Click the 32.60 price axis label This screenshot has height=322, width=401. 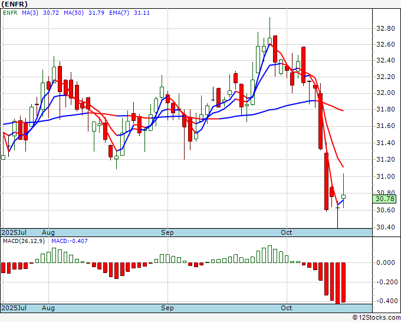pyautogui.click(x=386, y=44)
